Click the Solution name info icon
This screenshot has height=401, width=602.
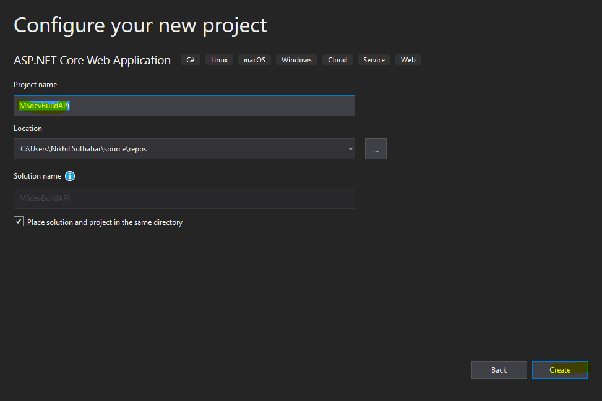70,176
